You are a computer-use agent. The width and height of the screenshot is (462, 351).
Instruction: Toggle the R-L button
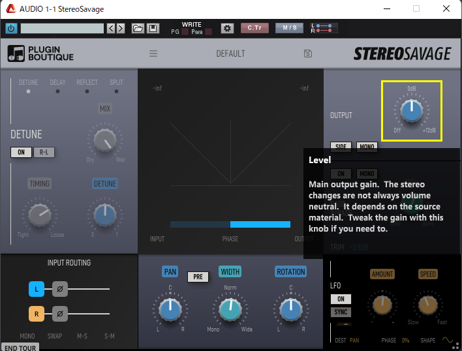point(44,152)
